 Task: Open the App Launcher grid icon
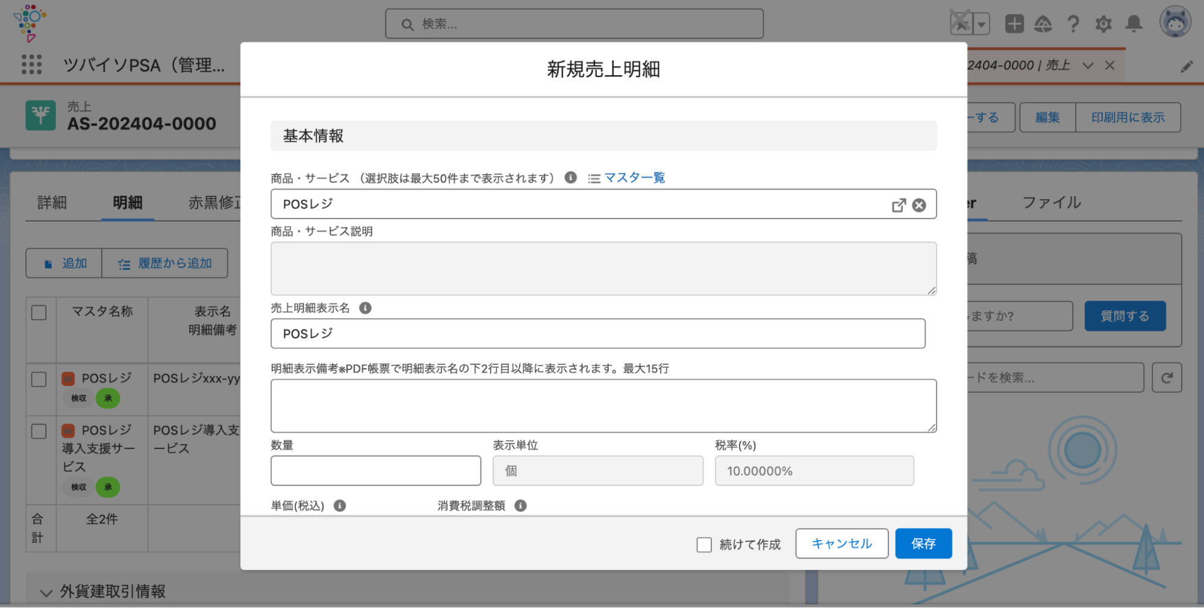pyautogui.click(x=31, y=64)
